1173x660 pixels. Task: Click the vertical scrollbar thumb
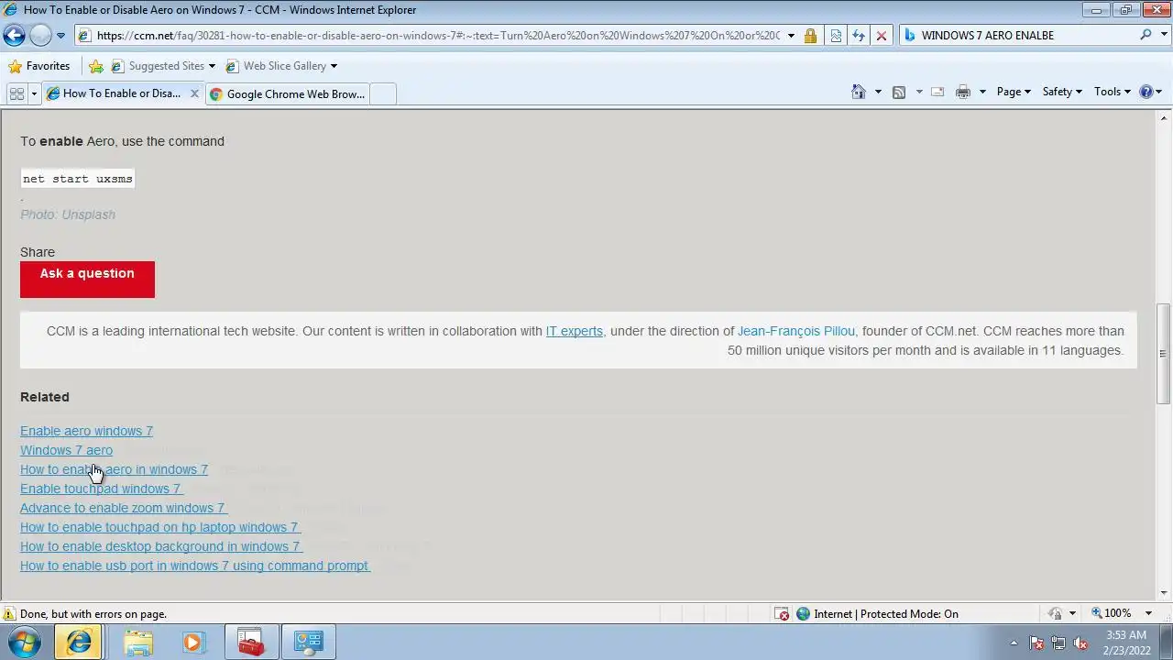1164,354
